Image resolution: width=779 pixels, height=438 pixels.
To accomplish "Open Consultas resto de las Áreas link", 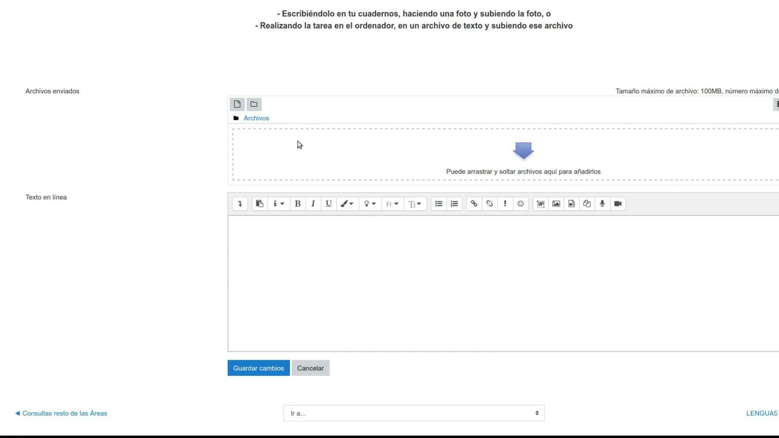I will point(65,413).
